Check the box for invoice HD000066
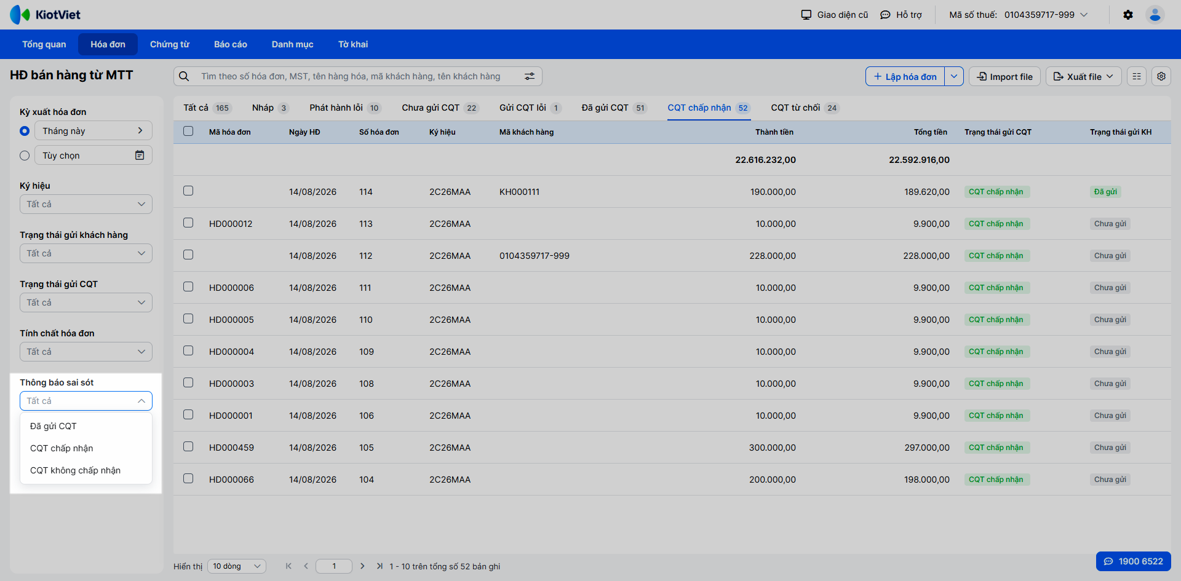 point(188,478)
